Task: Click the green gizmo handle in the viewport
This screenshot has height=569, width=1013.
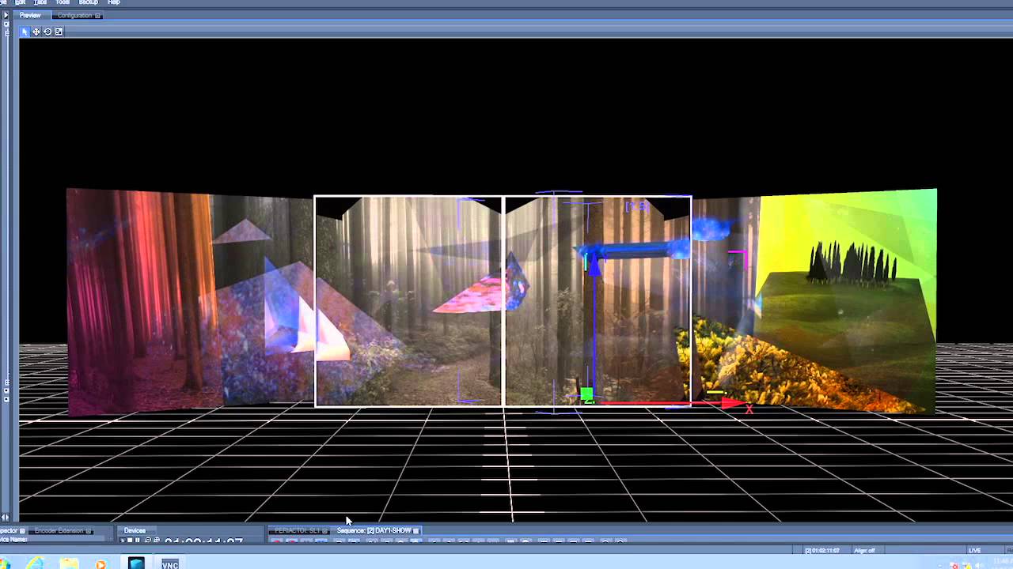Action: [586, 394]
